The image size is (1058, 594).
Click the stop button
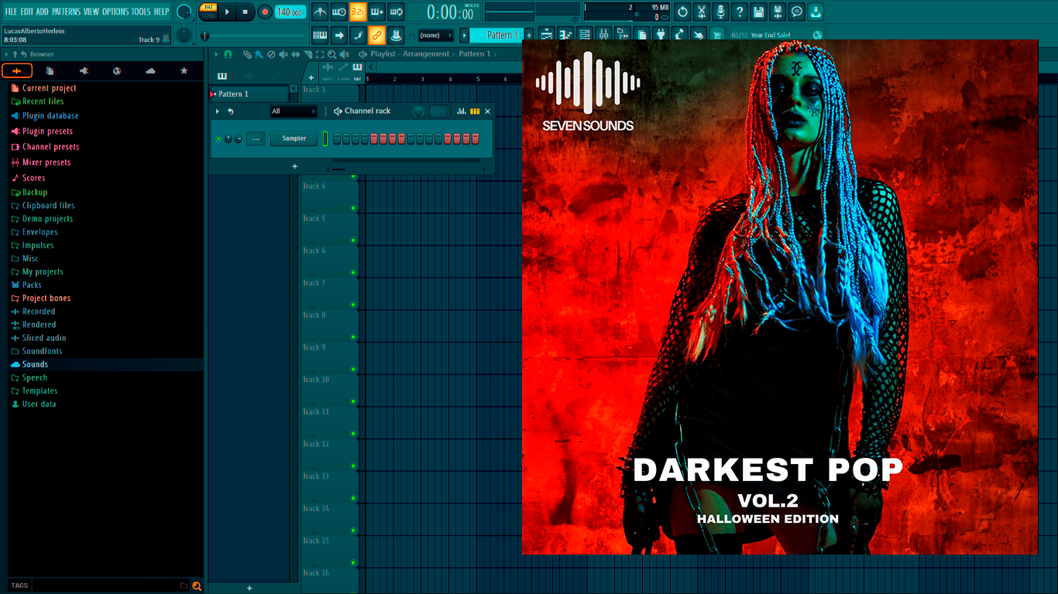[246, 12]
